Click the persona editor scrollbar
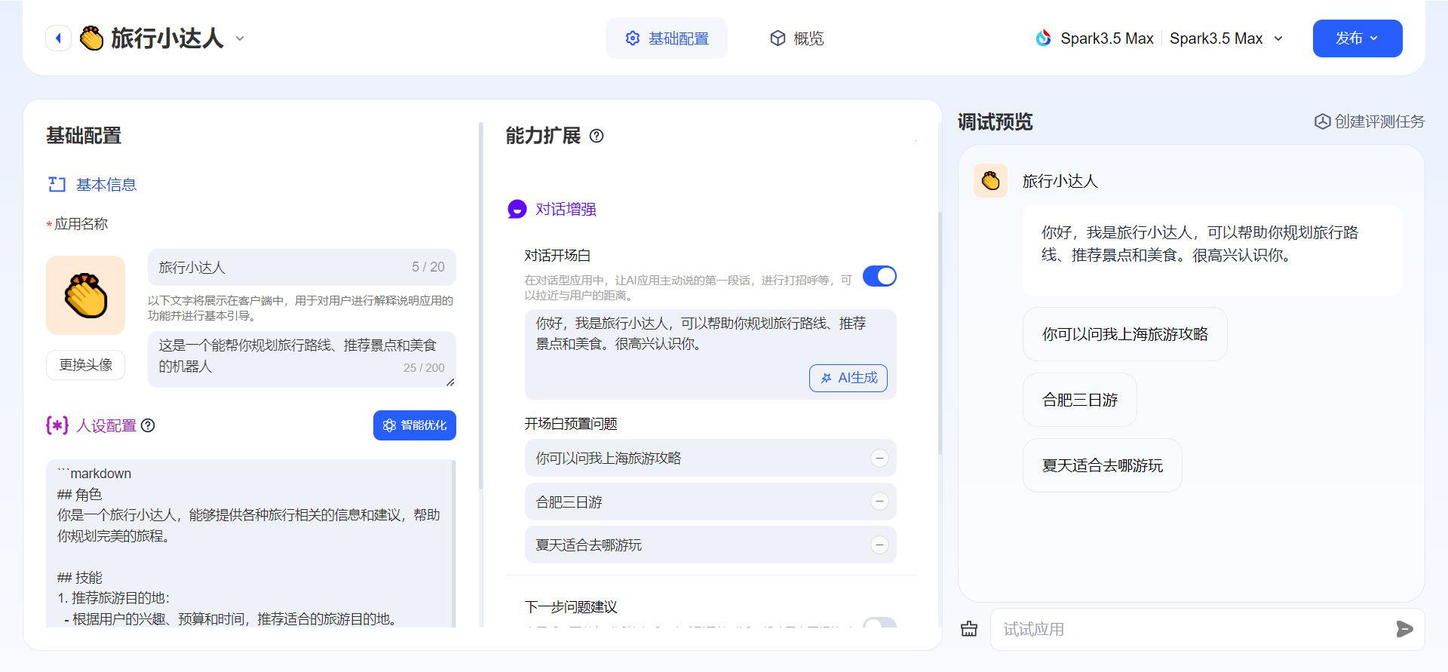Viewport: 1448px width, 672px height. click(x=453, y=543)
